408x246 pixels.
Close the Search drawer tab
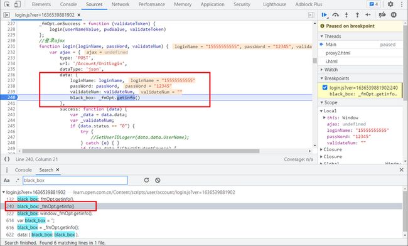pyautogui.click(x=58, y=169)
